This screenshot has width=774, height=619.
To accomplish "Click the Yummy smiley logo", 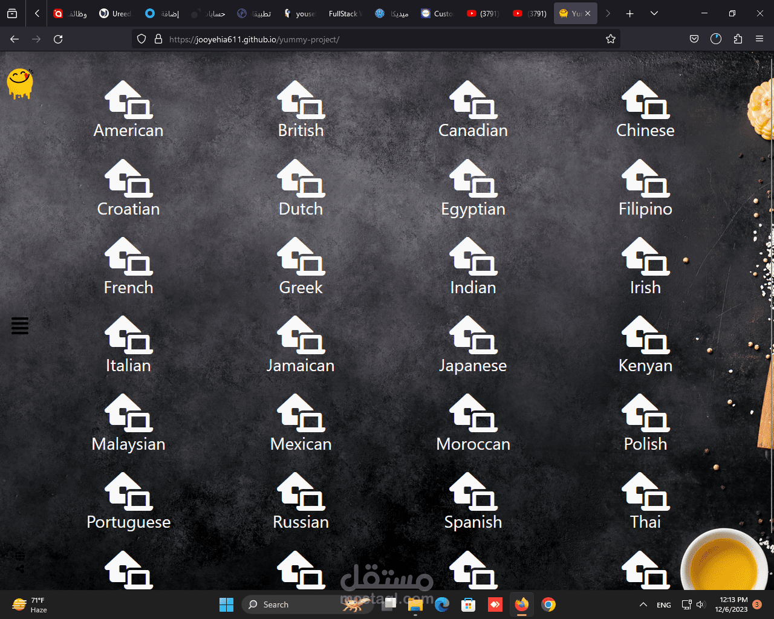I will [x=20, y=84].
